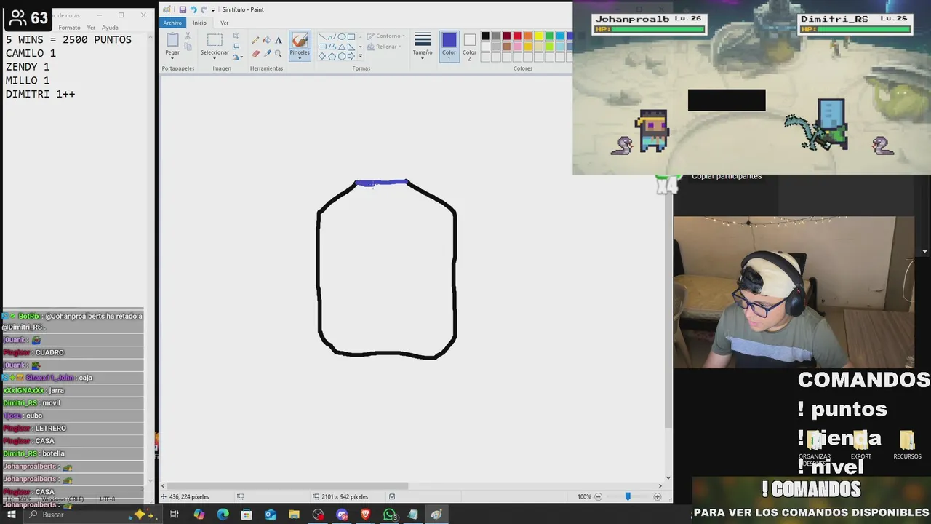931x524 pixels.
Task: Open the Ayuda menu in Notepad
Action: click(110, 28)
